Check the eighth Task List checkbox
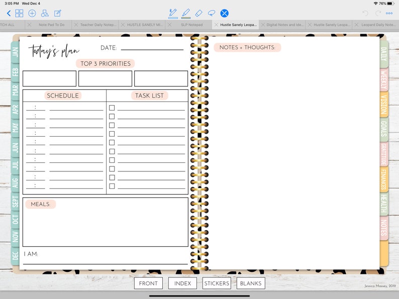 point(112,169)
